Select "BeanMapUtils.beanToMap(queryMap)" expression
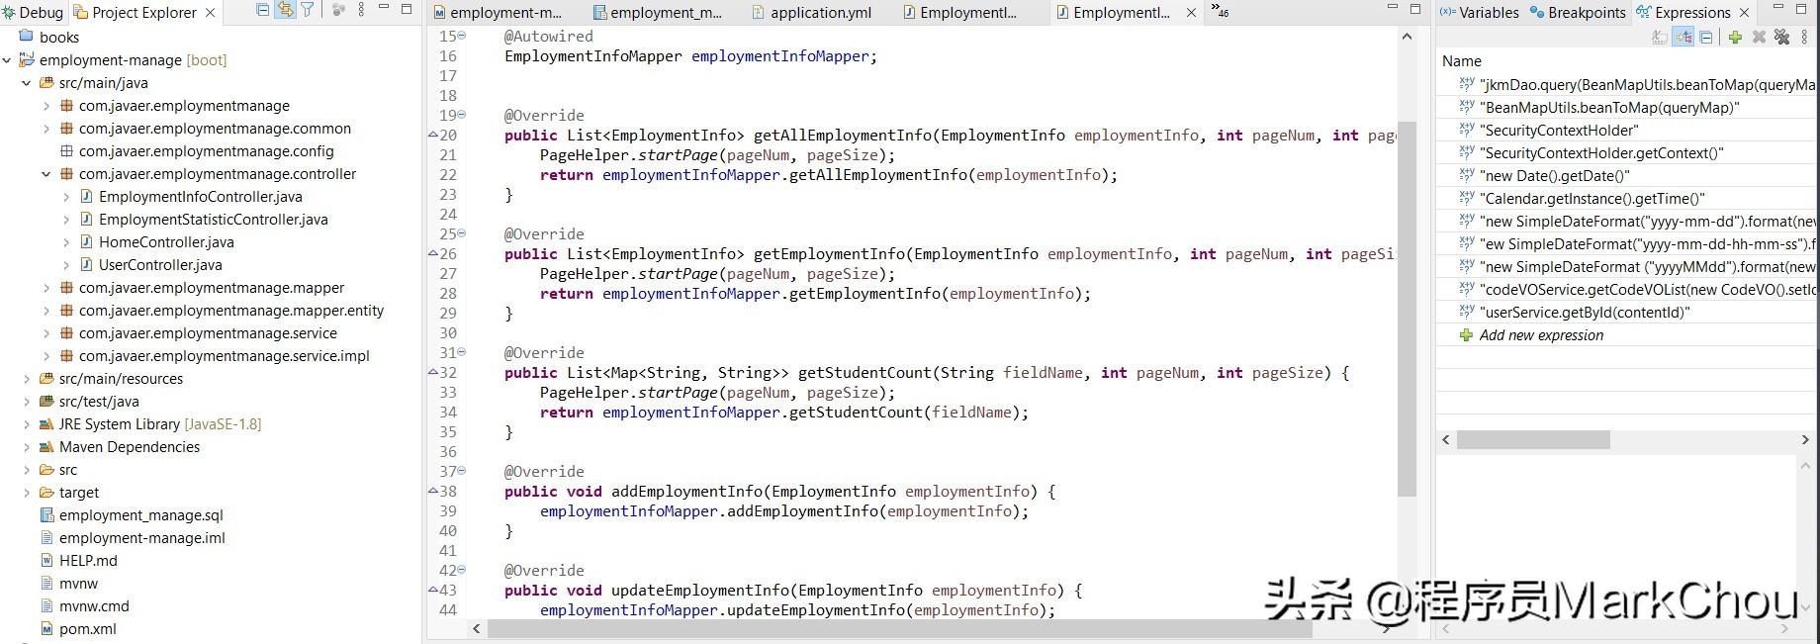1820x644 pixels. (1627, 108)
